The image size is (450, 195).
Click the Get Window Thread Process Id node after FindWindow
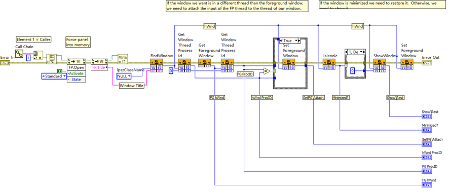point(184,66)
